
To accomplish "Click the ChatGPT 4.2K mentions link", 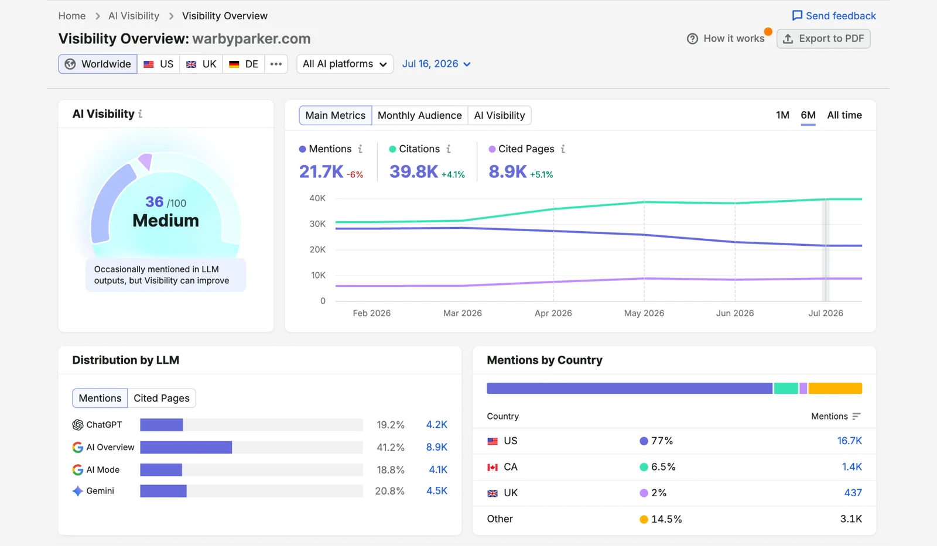I will [437, 425].
